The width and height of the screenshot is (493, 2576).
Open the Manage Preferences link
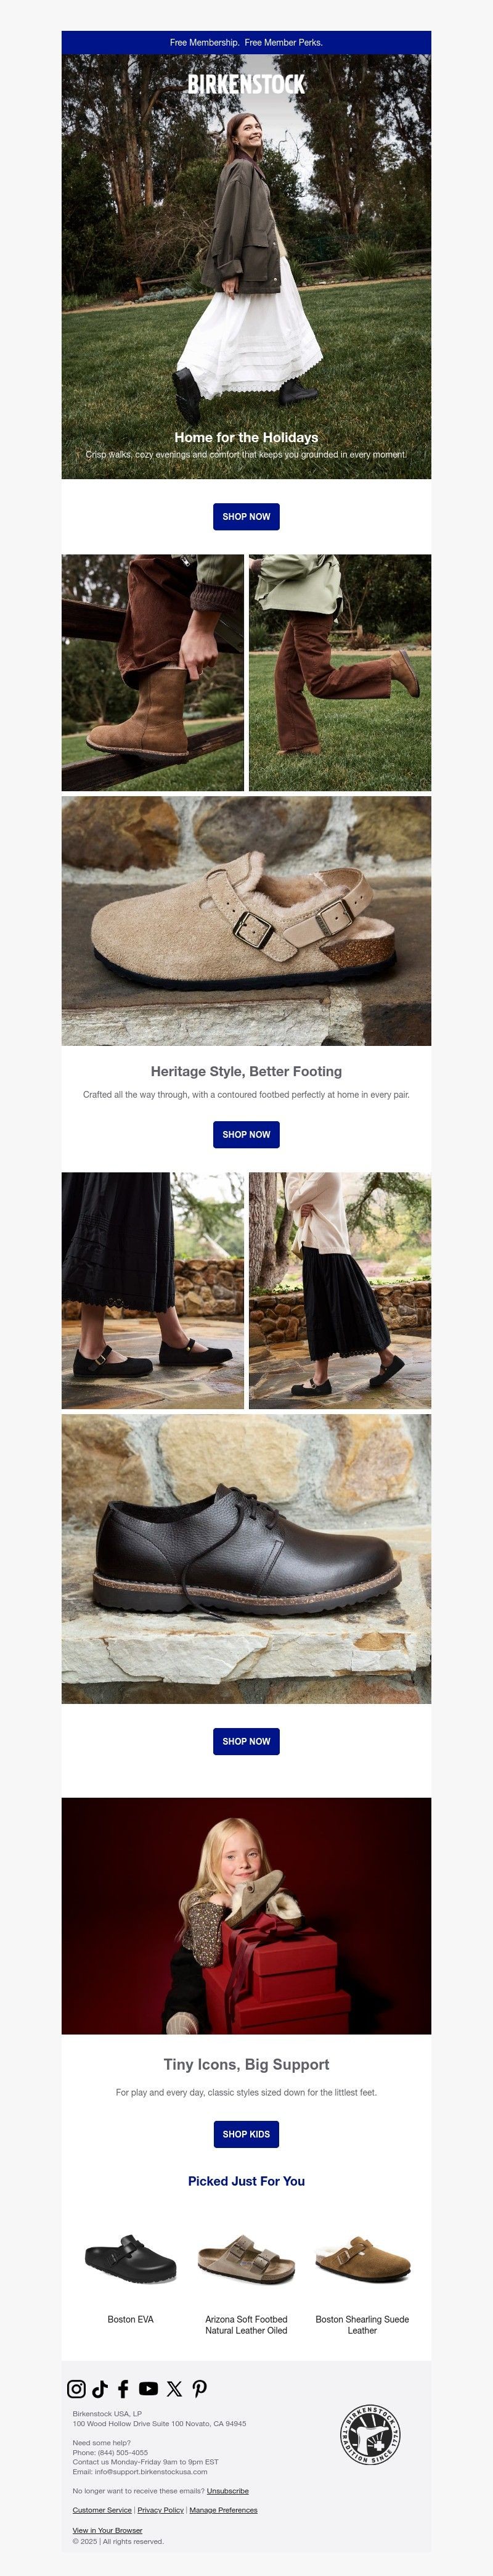pos(223,2510)
